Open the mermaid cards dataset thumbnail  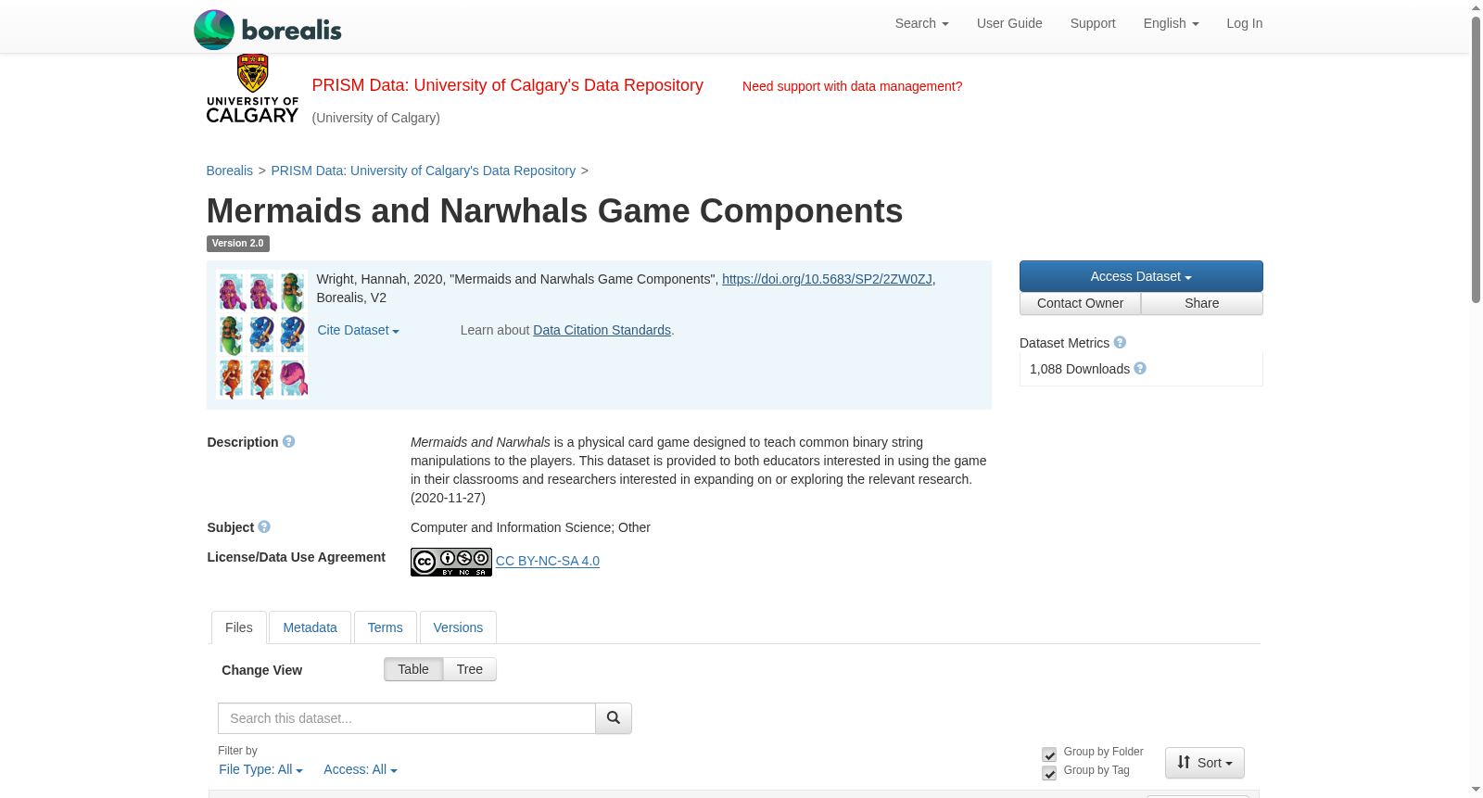coord(262,335)
